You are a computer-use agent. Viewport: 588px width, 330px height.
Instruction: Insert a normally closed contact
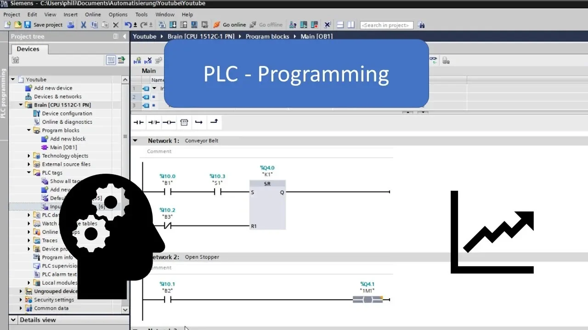154,122
